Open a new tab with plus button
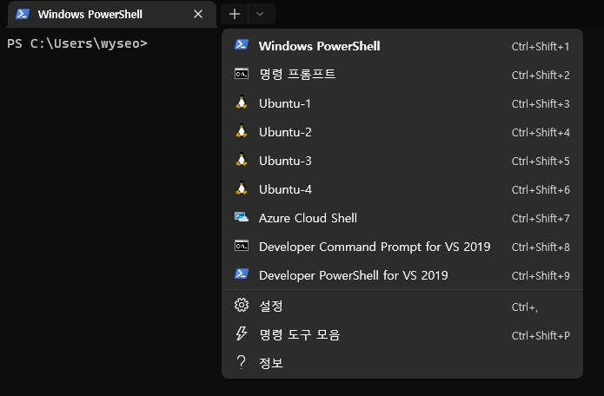Viewport: 604px width, 396px height. click(x=235, y=14)
